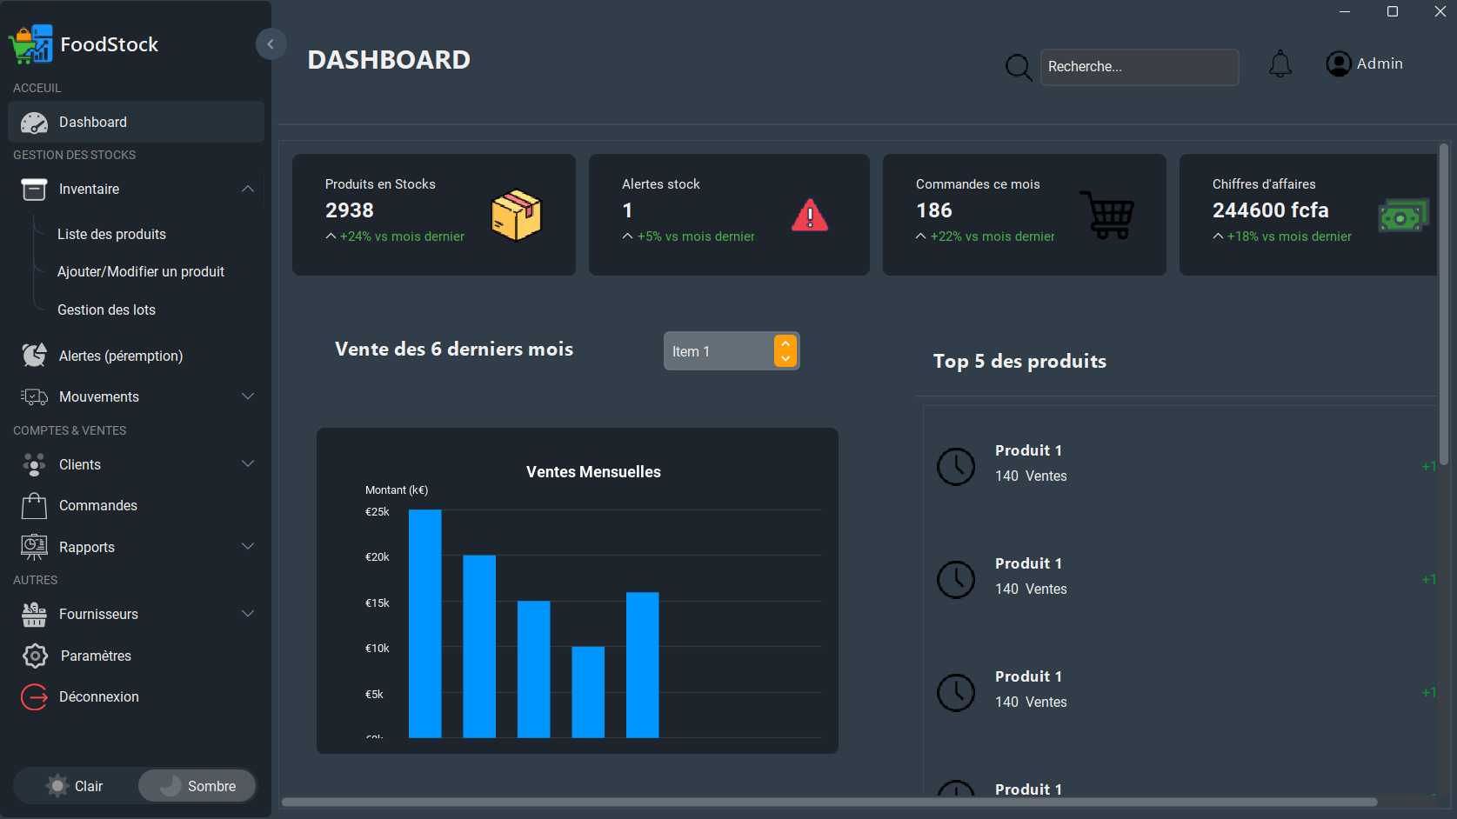Click the Déconnexion logout icon
Viewport: 1457px width, 819px height.
coord(35,696)
